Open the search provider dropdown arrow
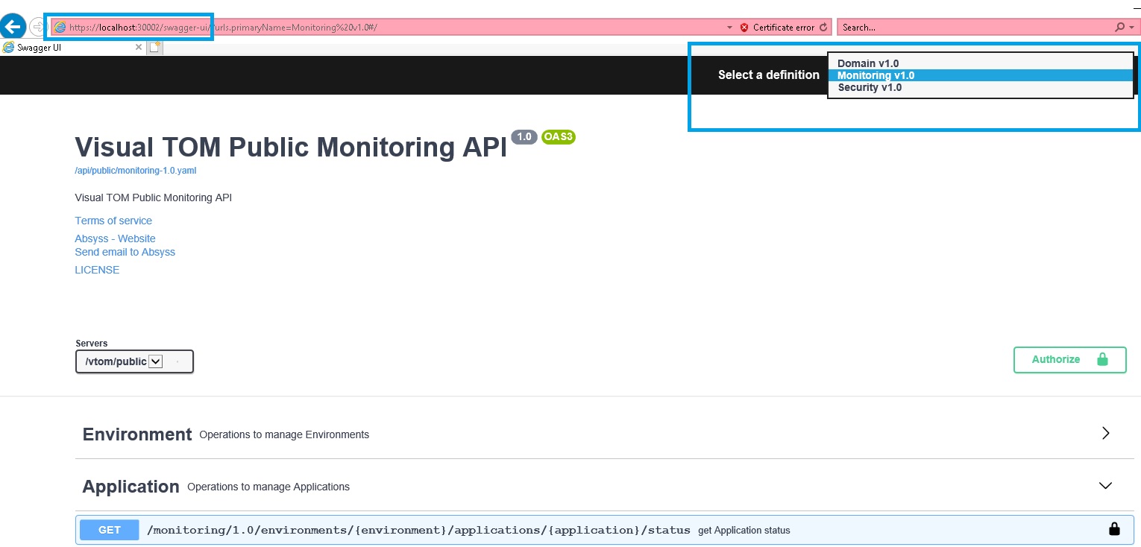This screenshot has width=1141, height=547. [x=1131, y=28]
